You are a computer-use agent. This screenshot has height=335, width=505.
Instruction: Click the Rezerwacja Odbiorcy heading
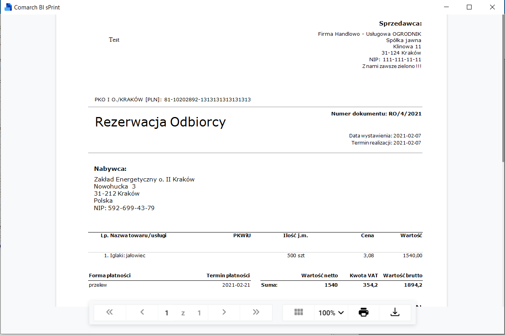160,122
